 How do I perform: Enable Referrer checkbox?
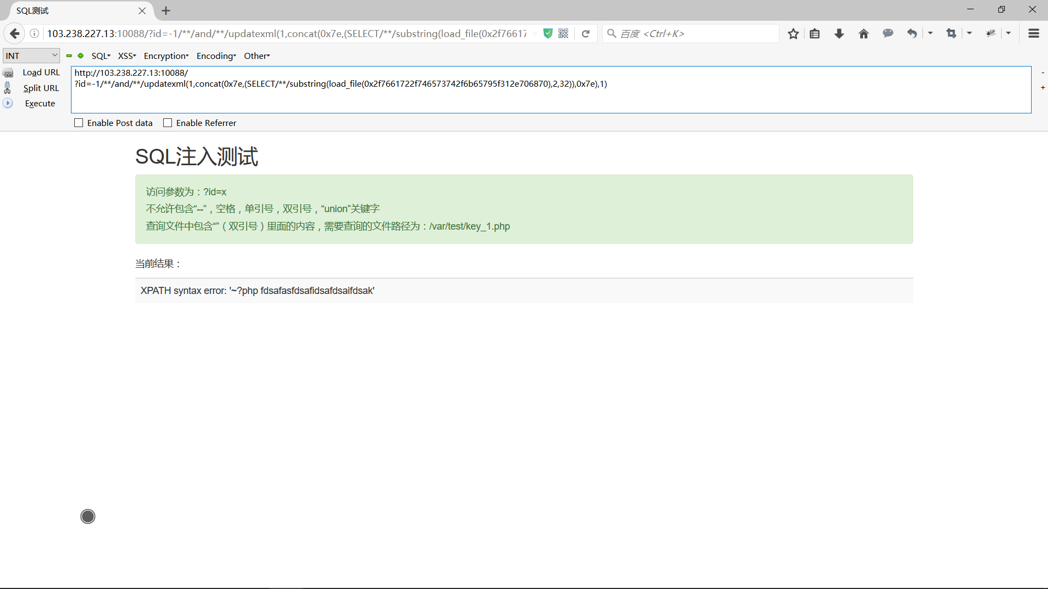(168, 123)
